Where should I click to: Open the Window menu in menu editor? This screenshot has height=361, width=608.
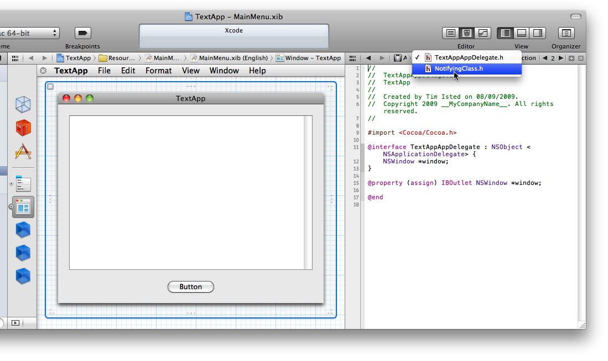pos(224,71)
